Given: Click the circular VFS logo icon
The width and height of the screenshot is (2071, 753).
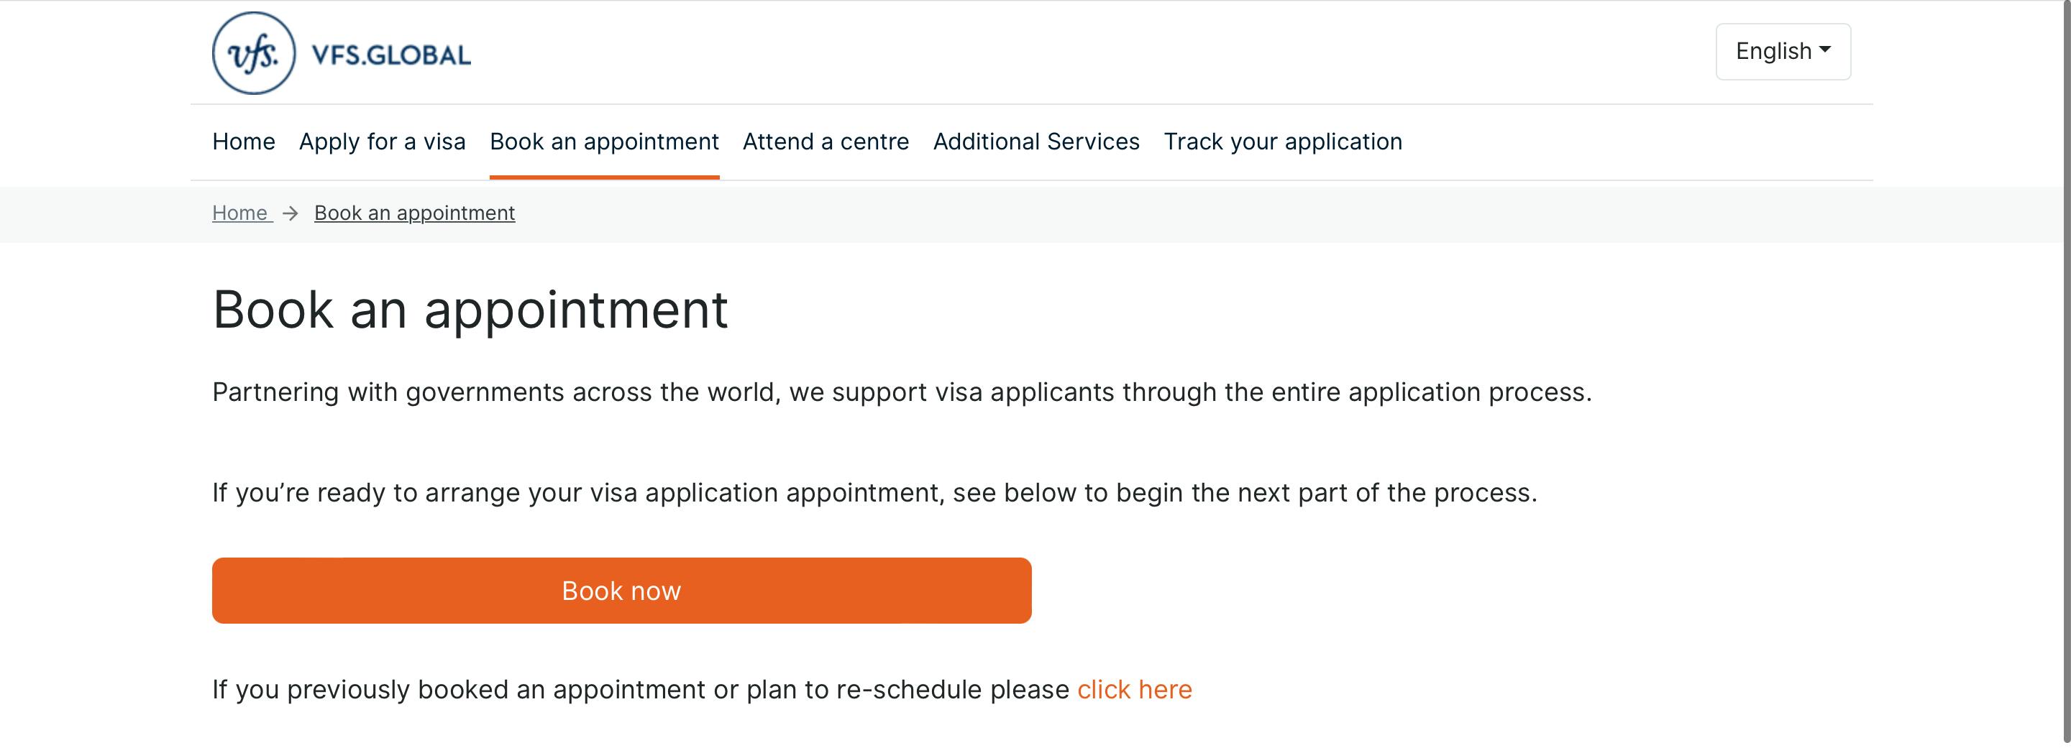Looking at the screenshot, I should [254, 53].
